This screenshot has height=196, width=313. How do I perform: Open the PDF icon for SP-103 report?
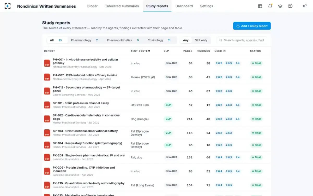47,133
